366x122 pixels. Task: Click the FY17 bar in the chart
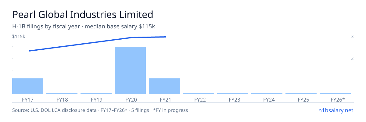point(28,86)
